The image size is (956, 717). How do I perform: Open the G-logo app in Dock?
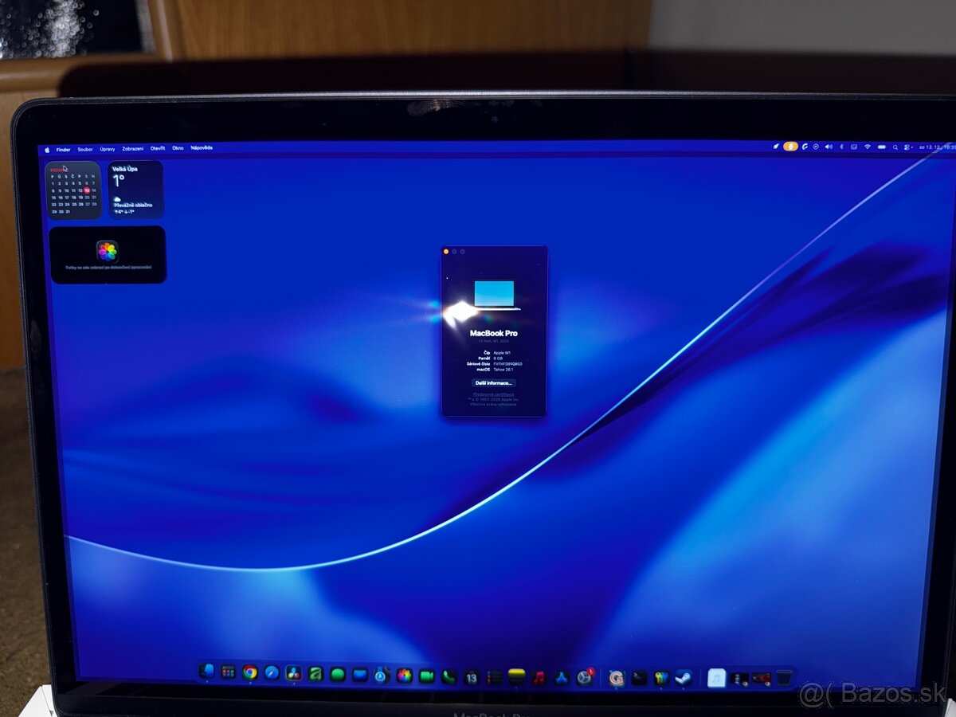point(617,678)
